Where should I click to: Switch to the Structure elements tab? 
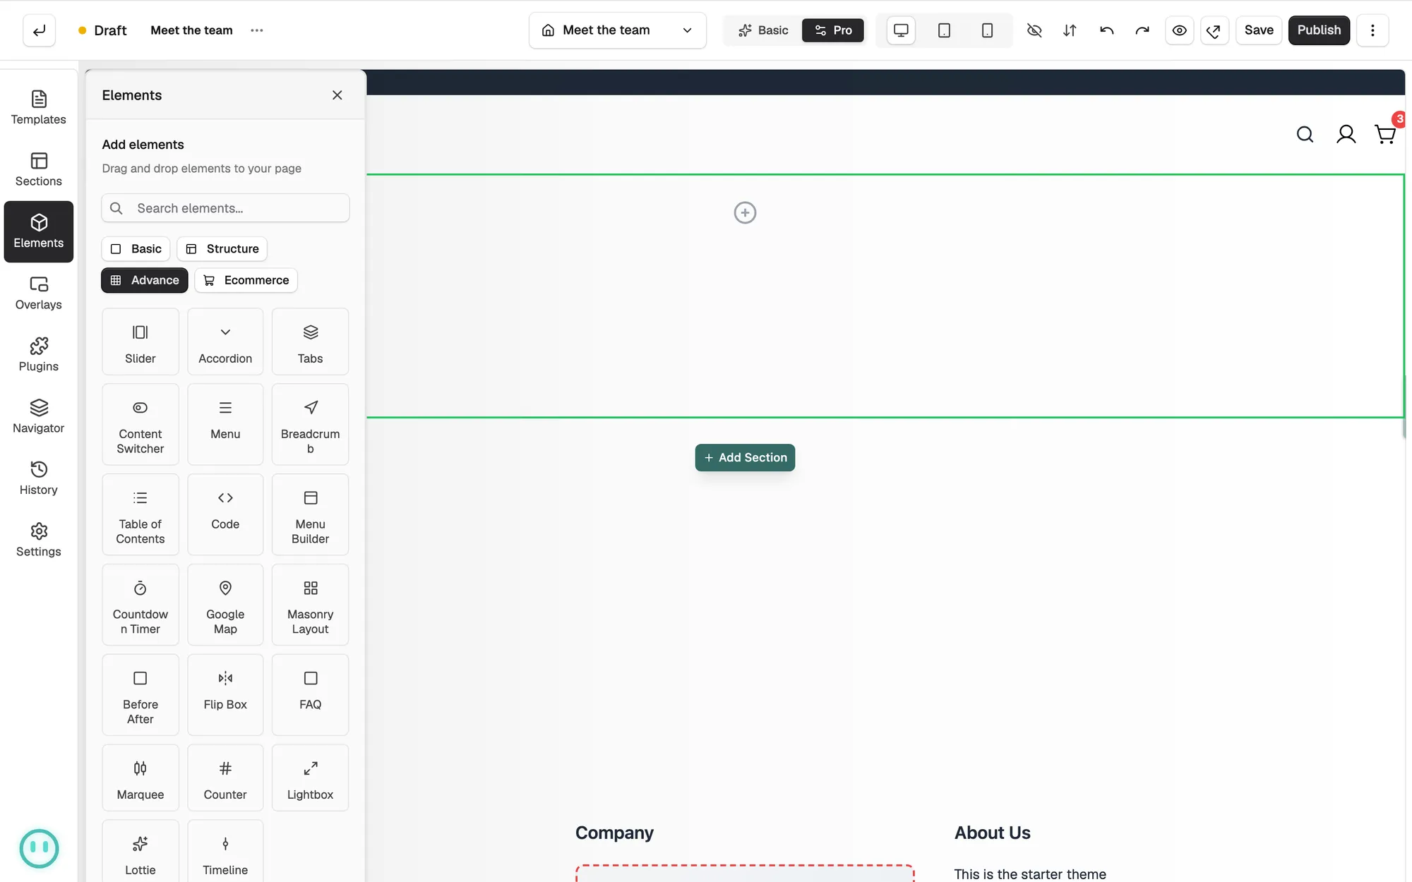pos(222,249)
